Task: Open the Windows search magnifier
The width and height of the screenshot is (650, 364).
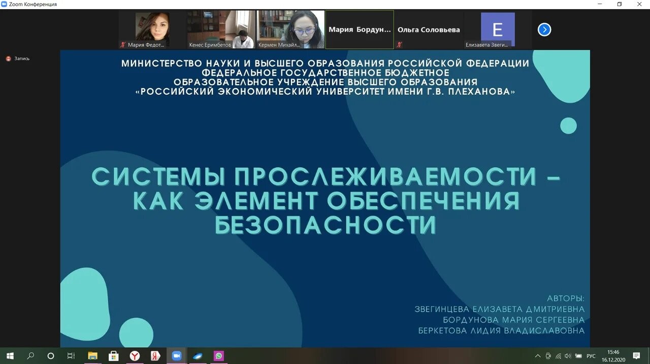Action: click(x=30, y=356)
